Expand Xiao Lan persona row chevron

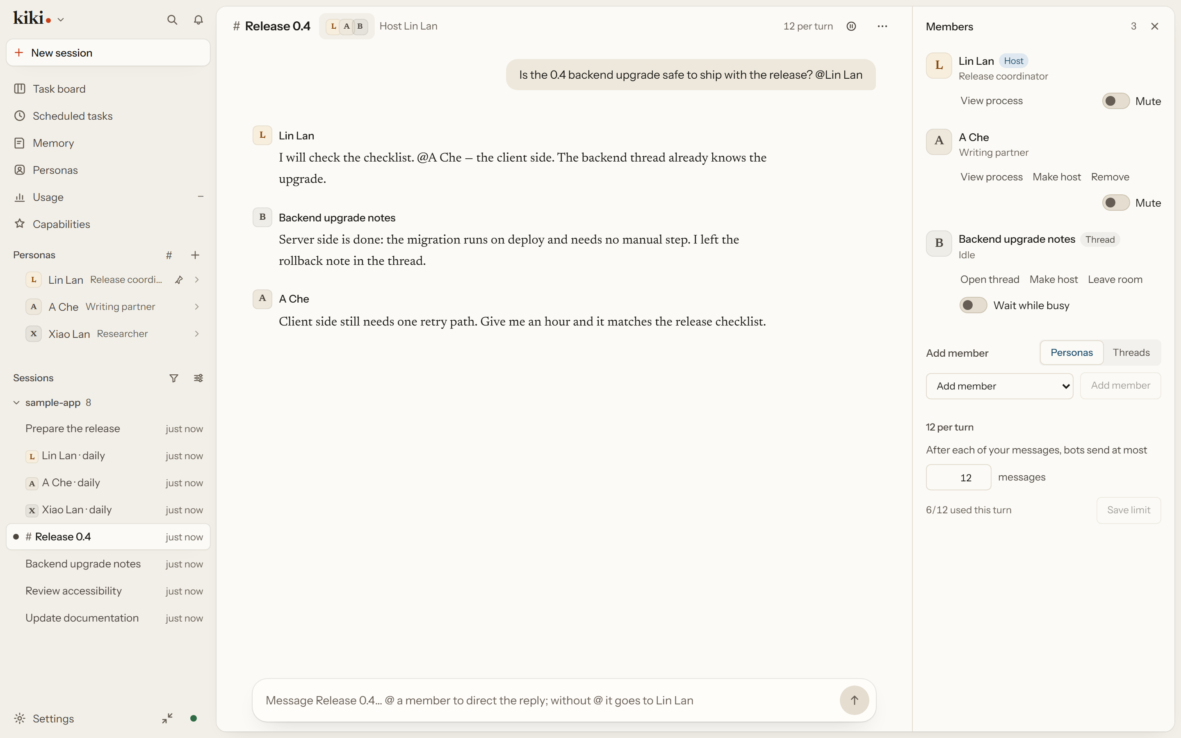(x=197, y=334)
